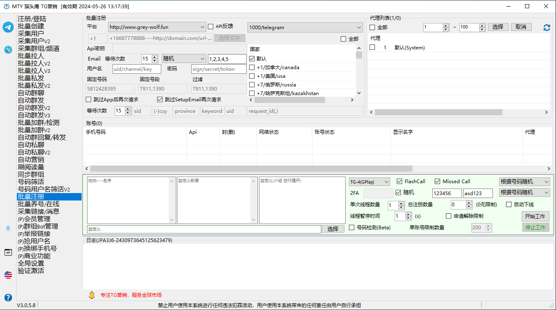
Task: Tick the +1/美国/usa country checkbox
Action: (x=252, y=76)
